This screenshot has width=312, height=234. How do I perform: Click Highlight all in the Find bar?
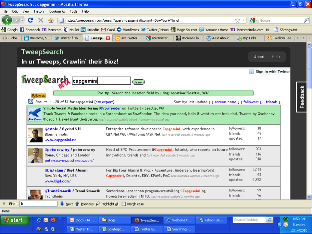(107, 204)
